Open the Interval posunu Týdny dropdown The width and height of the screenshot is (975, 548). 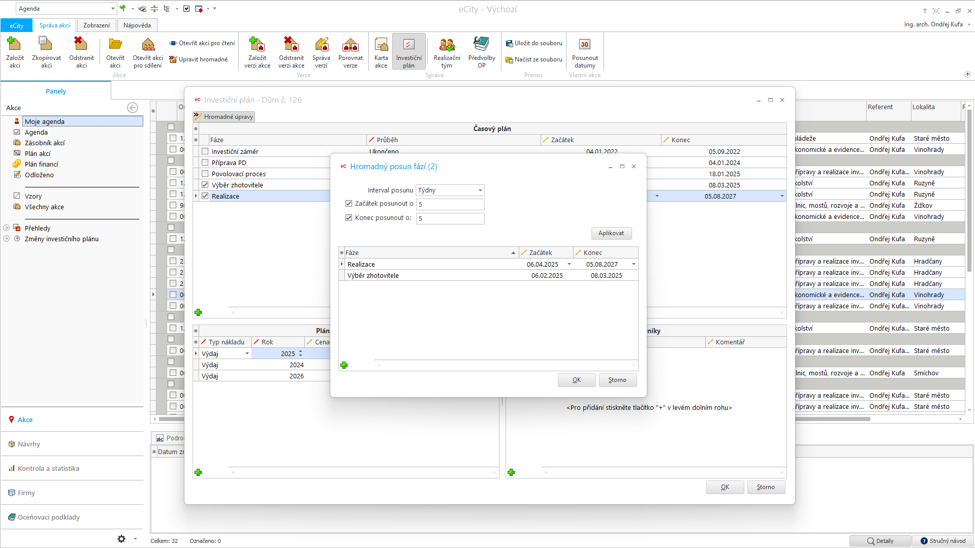coord(480,190)
